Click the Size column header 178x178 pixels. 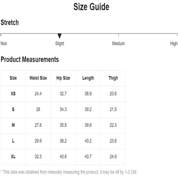pyautogui.click(x=13, y=78)
